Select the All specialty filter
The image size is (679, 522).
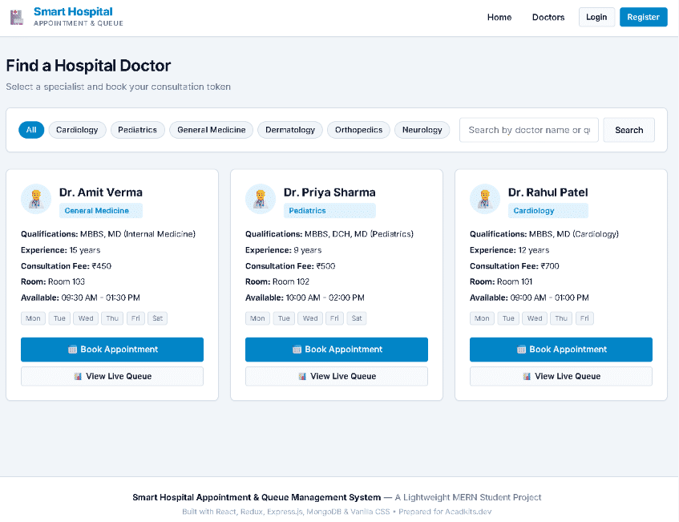(x=31, y=130)
